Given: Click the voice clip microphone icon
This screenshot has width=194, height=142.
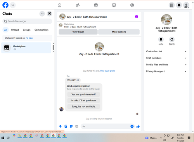Looking at the screenshot, I should 60,126.
